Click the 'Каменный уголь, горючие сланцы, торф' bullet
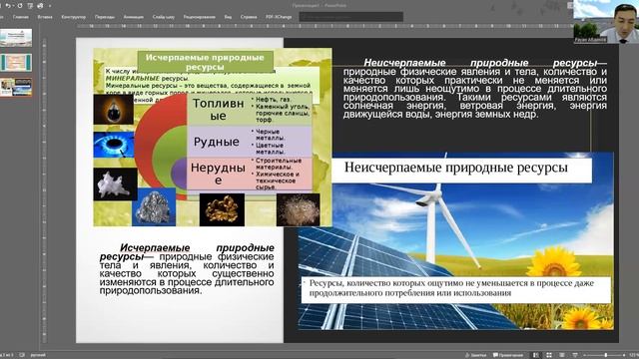The image size is (639, 359). (x=283, y=113)
